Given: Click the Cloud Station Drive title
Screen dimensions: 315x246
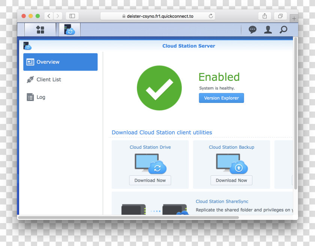Looking at the screenshot, I should click(150, 147).
